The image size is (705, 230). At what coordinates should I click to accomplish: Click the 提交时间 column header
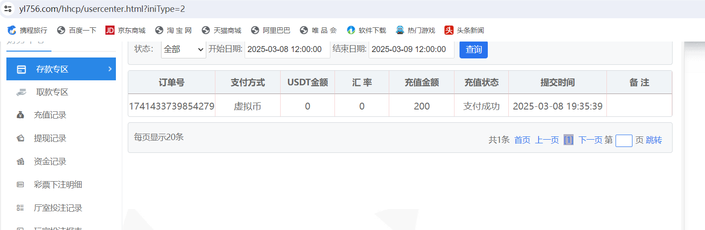[558, 83]
